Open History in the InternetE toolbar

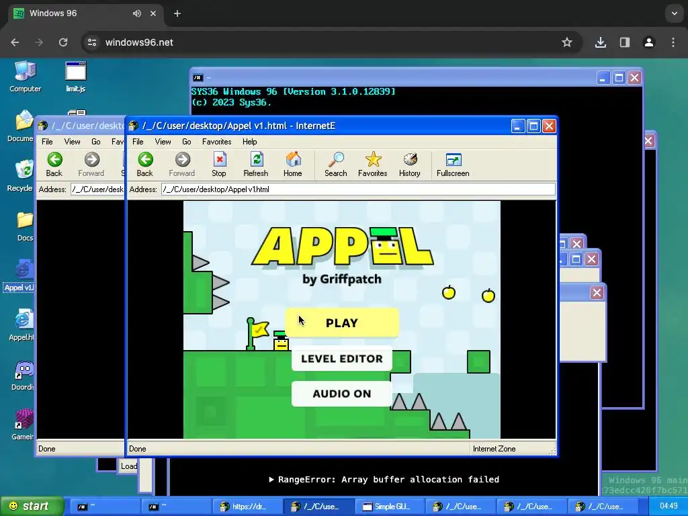click(409, 165)
